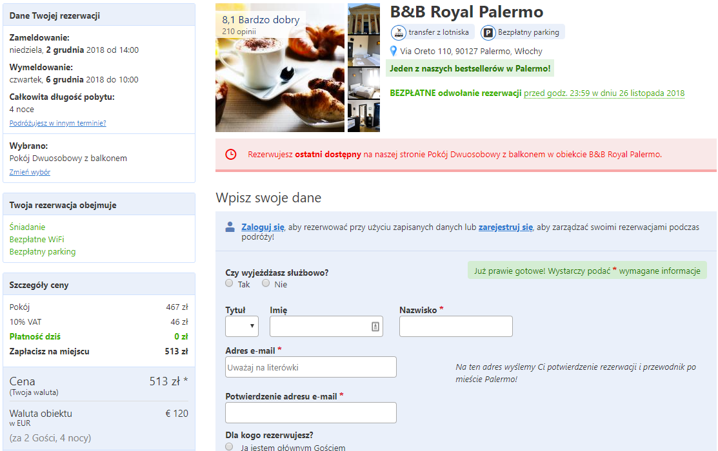718x451 pixels.
Task: Click the € 120 property currency value
Action: [x=177, y=414]
